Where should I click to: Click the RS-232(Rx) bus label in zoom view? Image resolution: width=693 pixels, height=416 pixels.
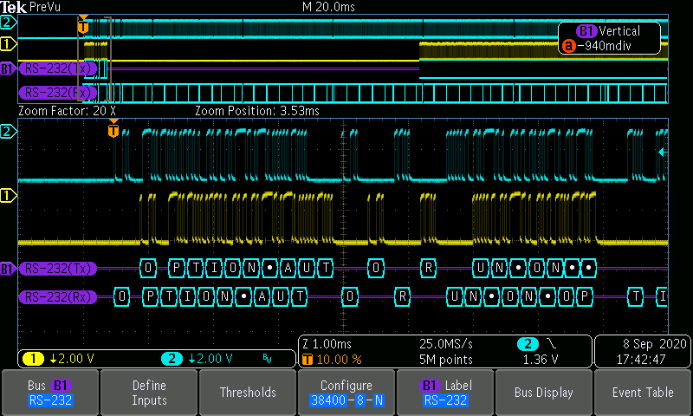click(x=59, y=296)
